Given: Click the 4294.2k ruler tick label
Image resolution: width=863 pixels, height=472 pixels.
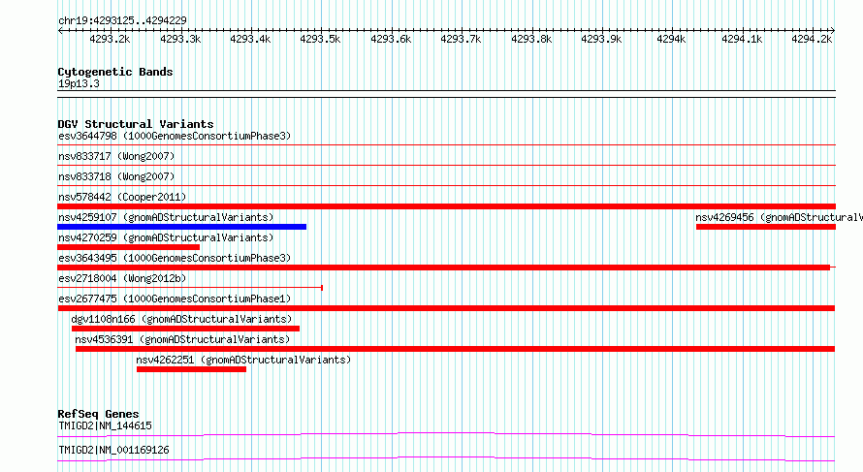Looking at the screenshot, I should 812,39.
